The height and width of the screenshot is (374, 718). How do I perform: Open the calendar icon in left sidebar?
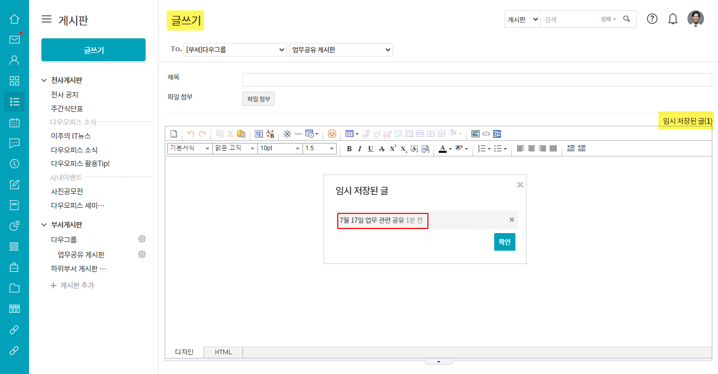(x=15, y=123)
